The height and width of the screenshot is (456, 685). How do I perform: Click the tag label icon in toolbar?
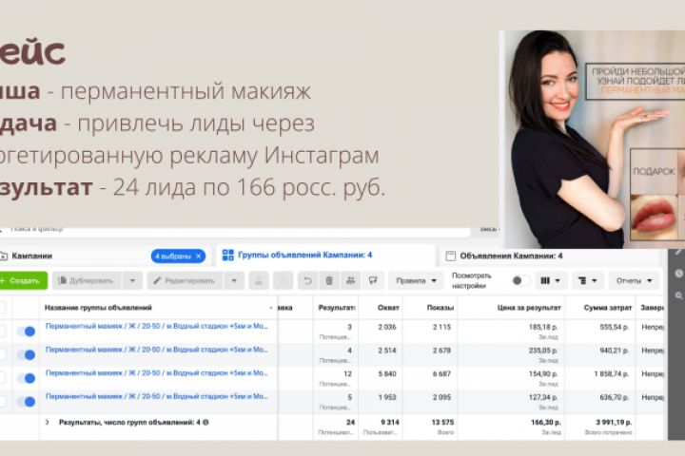click(373, 281)
